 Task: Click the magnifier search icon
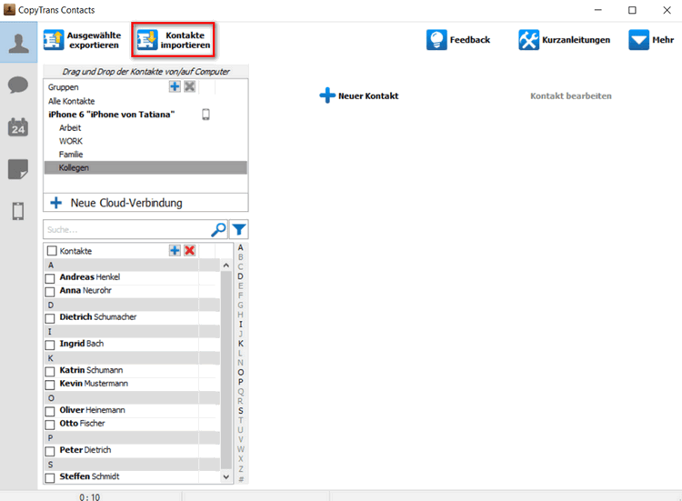218,230
